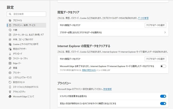The height and width of the screenshot is (109, 173).
Task: Click the システムとパフォーマンス laptop icon
Action: coord(10,78)
